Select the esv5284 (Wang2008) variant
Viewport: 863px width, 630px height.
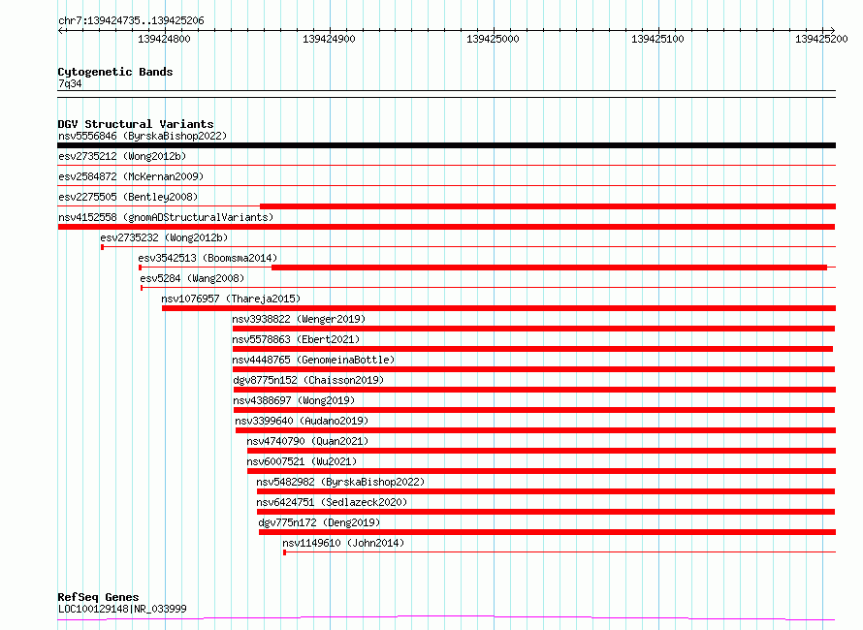click(x=192, y=278)
